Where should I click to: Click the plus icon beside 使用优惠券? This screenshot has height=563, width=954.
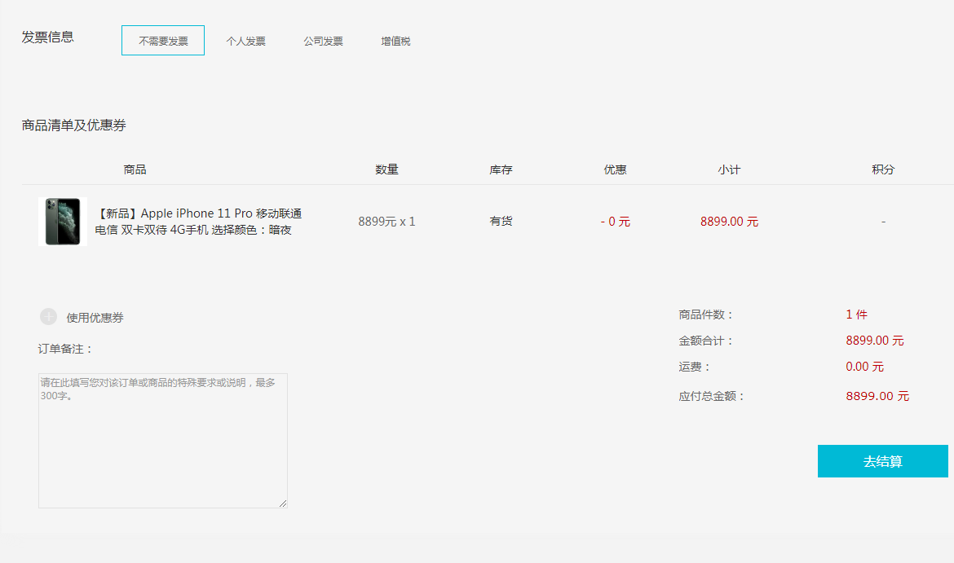(x=49, y=317)
